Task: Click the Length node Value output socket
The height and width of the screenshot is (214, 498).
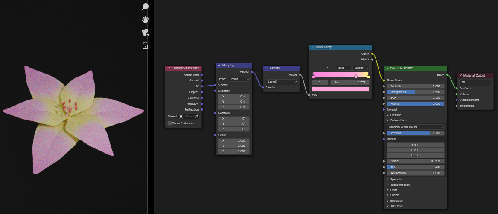Action: pos(300,75)
